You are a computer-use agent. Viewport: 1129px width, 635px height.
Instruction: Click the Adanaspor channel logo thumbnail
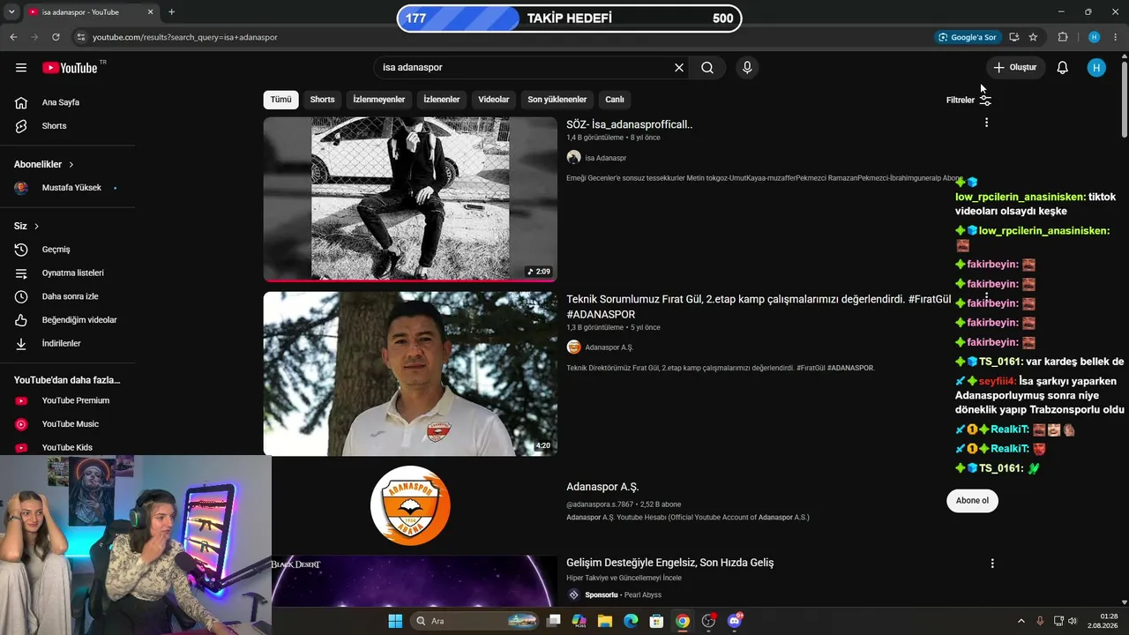point(410,505)
